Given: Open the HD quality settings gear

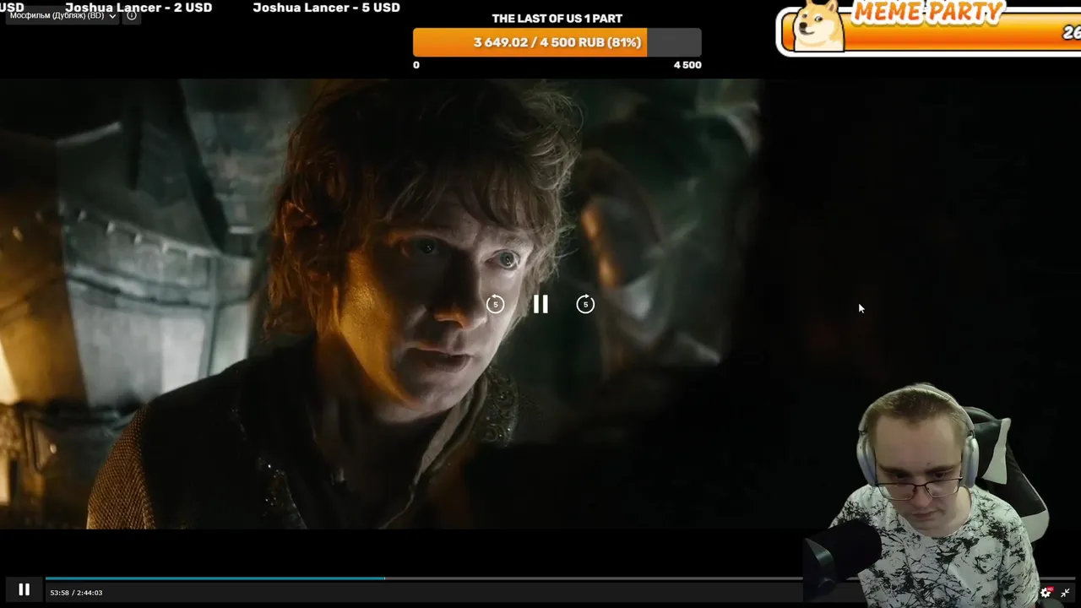Looking at the screenshot, I should (1046, 593).
